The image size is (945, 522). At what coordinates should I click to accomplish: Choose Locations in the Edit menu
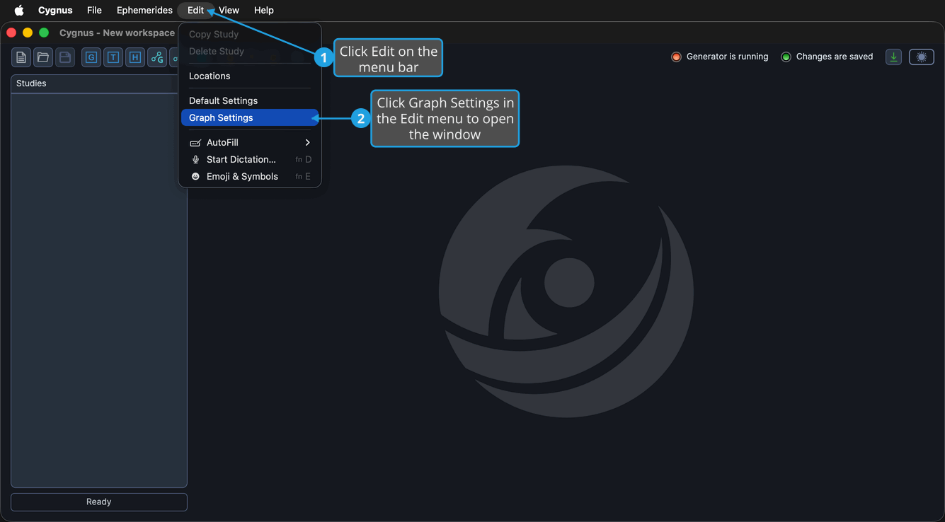tap(250, 76)
